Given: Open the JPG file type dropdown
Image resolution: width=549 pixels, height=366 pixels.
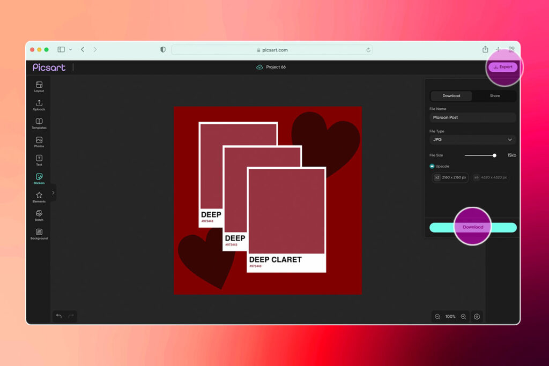Looking at the screenshot, I should (x=472, y=139).
